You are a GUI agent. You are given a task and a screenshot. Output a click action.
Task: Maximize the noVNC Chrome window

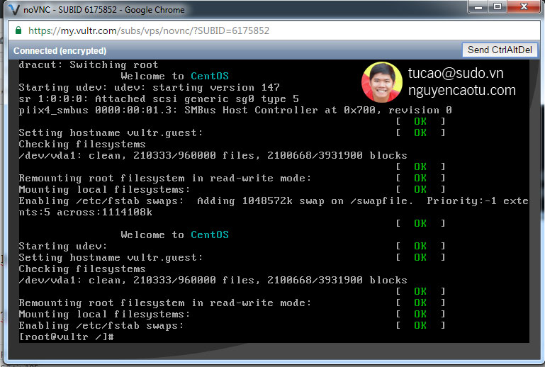point(497,7)
